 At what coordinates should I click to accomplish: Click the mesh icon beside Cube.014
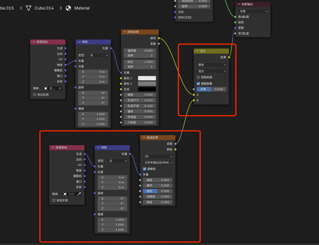pos(28,8)
